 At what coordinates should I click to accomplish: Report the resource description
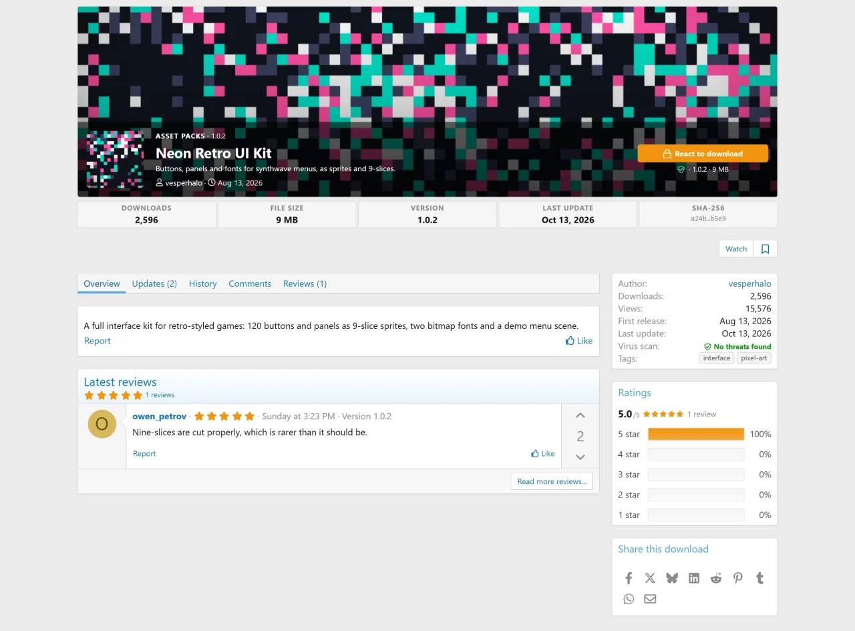[x=98, y=341]
